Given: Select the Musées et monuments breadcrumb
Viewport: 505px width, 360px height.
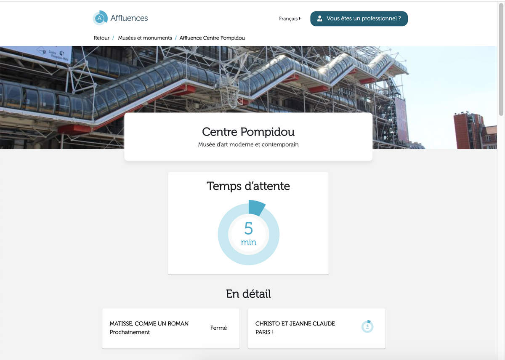Looking at the screenshot, I should pos(145,37).
